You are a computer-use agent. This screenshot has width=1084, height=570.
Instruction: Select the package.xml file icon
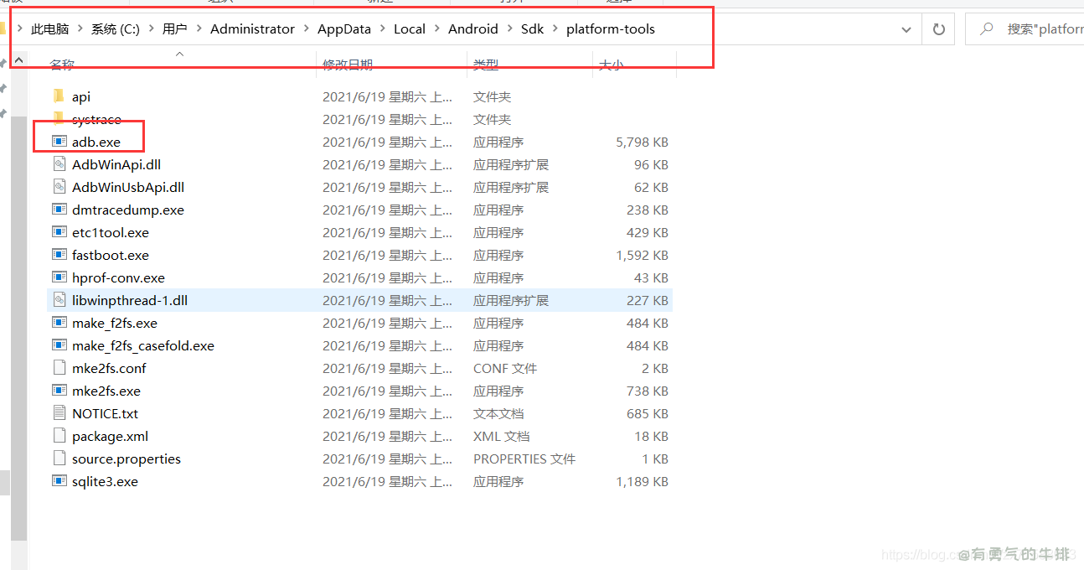(59, 436)
